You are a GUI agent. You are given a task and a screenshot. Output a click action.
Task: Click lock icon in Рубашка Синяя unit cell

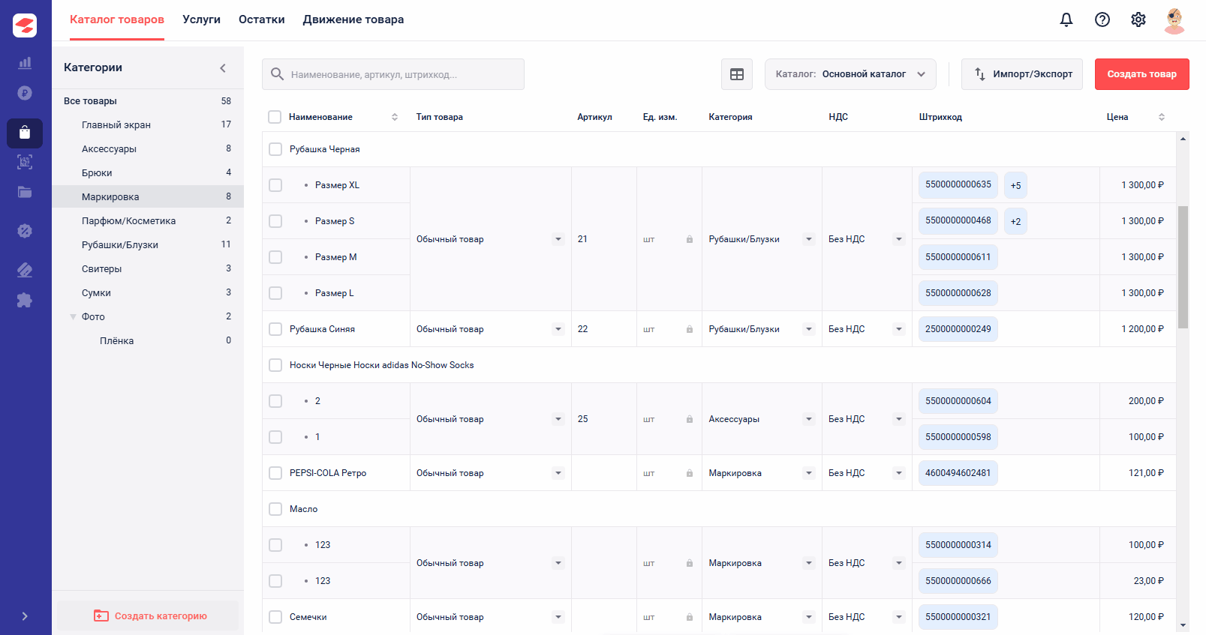[x=689, y=329]
